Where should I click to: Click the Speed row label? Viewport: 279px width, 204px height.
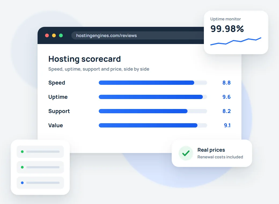coord(57,83)
